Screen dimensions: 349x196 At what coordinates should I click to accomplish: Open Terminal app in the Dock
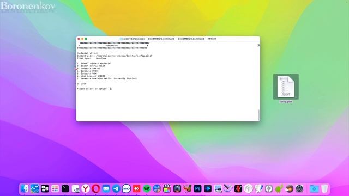(65, 189)
